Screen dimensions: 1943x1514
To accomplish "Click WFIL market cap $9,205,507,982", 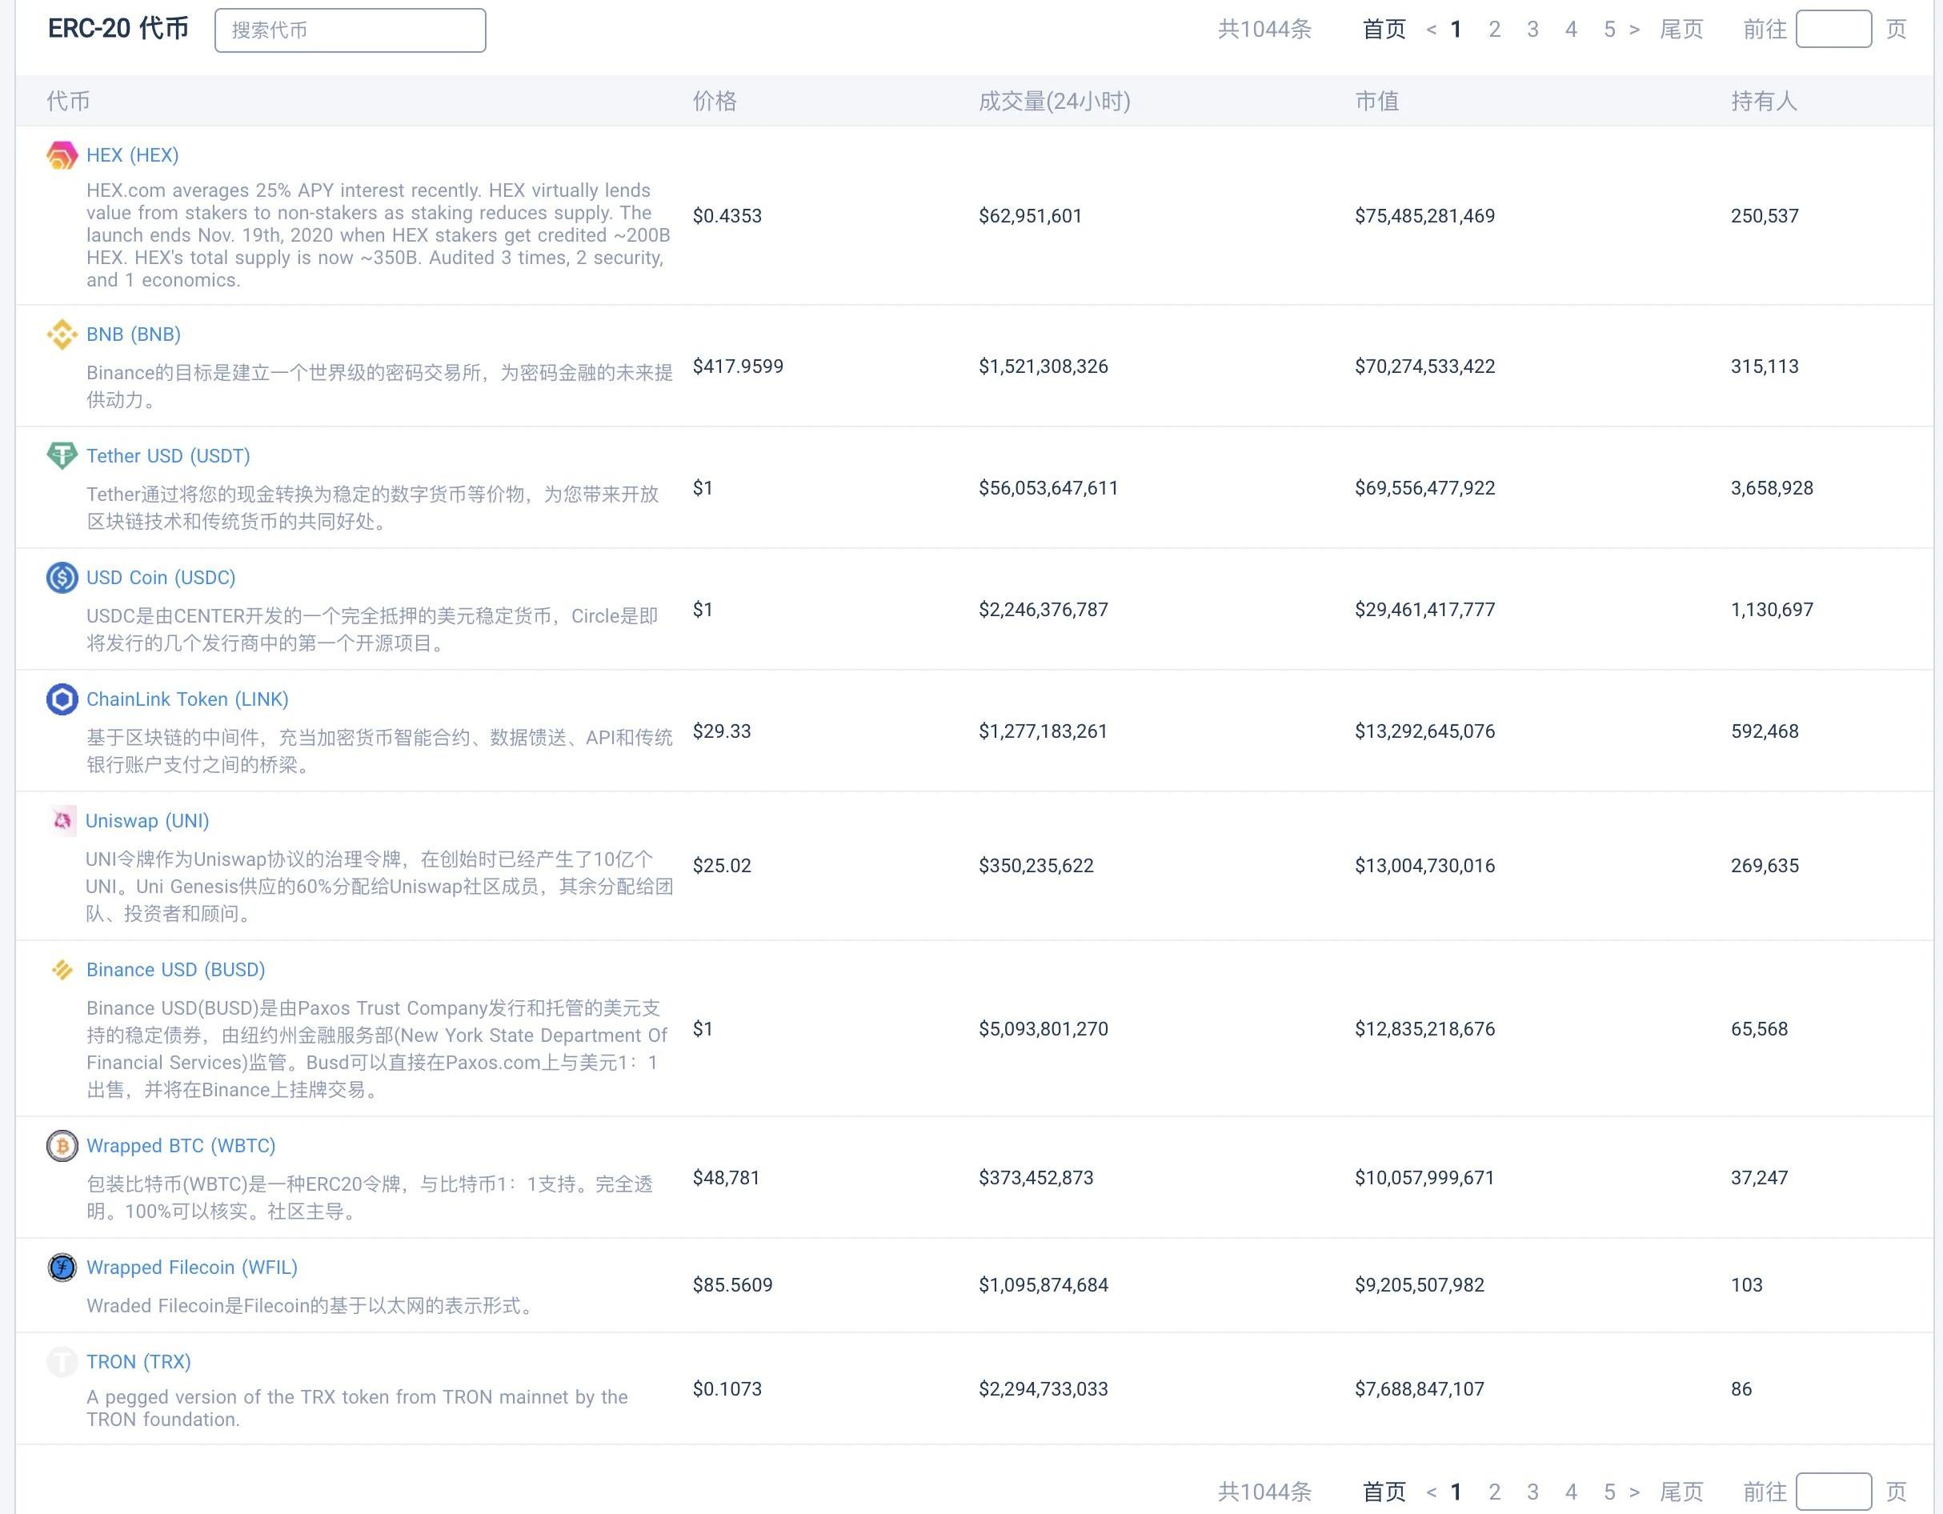I will point(1420,1285).
